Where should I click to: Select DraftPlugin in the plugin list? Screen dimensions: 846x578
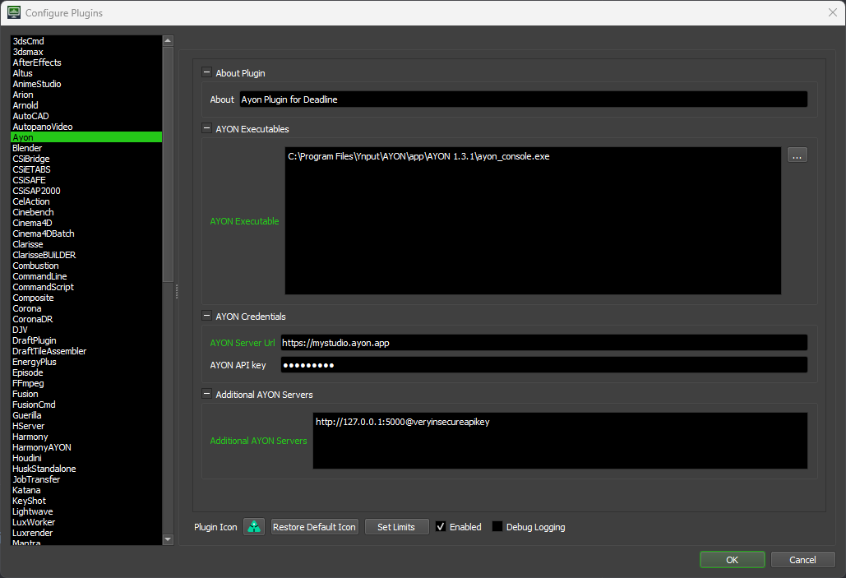(86, 340)
